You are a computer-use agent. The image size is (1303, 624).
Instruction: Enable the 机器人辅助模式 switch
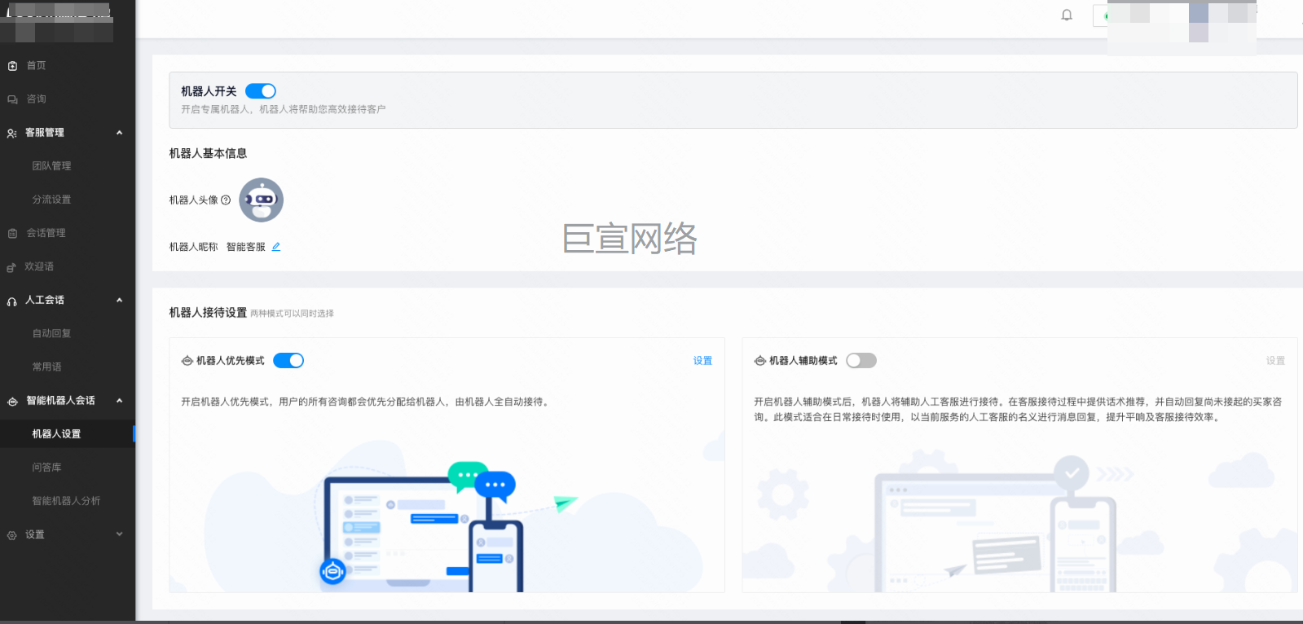(861, 361)
